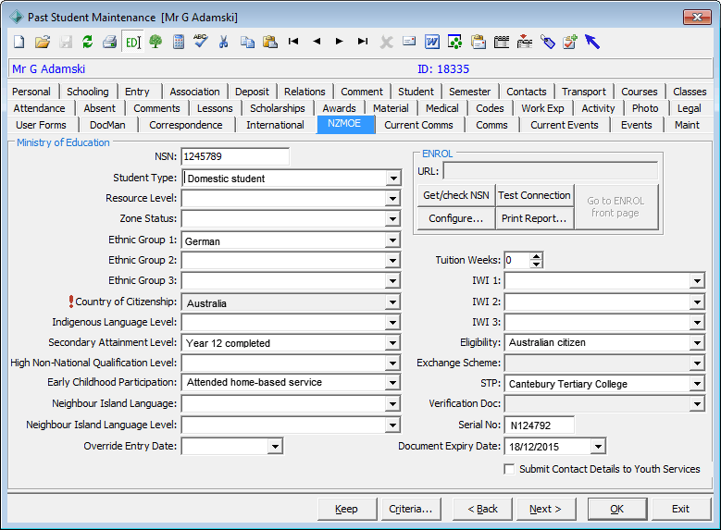
Task: Click the Print Report... button
Action: click(534, 218)
